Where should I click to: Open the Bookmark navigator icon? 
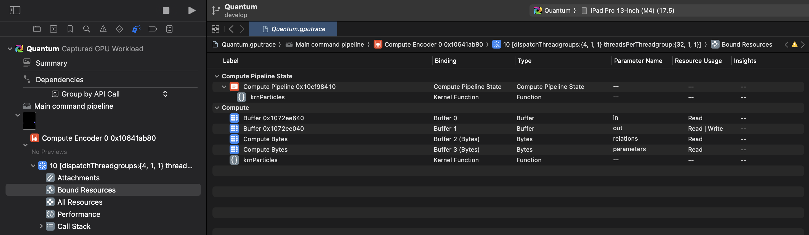pos(70,29)
